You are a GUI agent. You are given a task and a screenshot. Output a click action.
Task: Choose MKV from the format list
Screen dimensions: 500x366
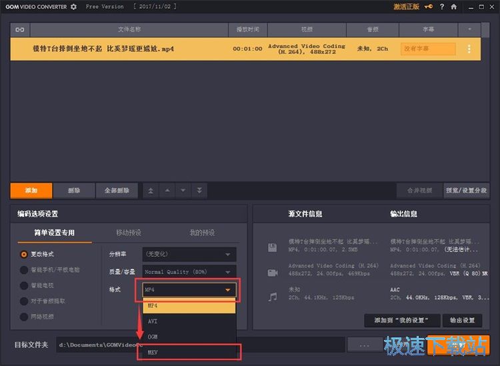(189, 352)
